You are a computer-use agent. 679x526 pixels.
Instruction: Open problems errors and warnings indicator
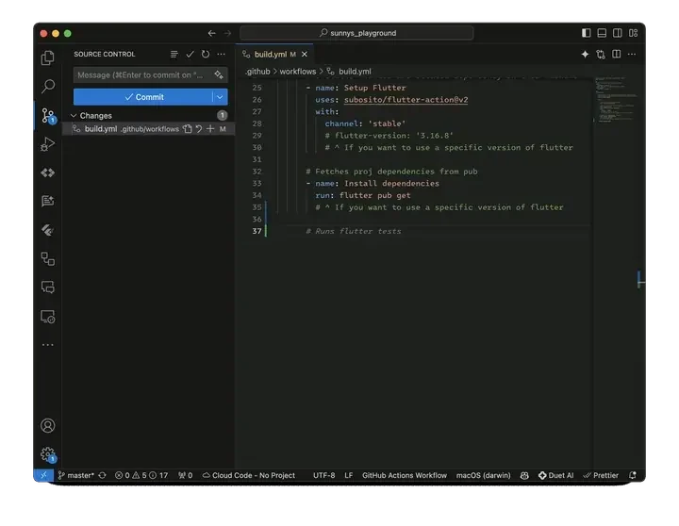pyautogui.click(x=141, y=475)
